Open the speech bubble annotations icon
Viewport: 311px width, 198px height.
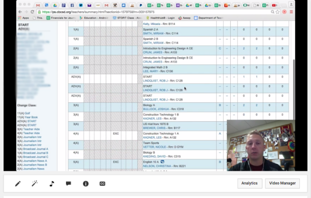69,184
